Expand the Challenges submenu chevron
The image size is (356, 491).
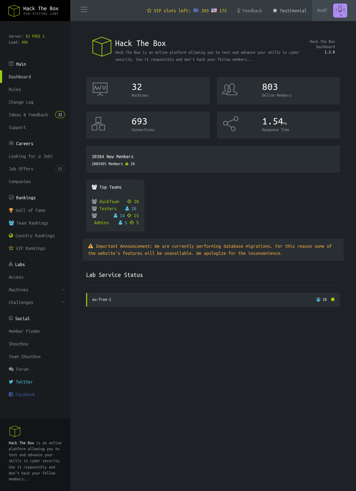[63, 302]
